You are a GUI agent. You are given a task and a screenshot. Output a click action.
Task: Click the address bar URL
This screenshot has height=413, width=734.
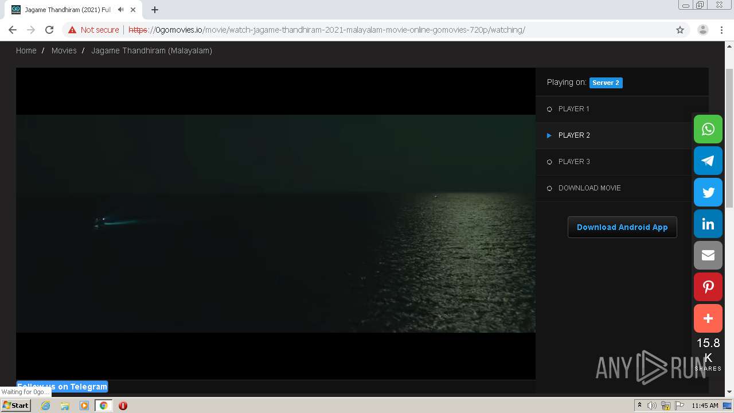coord(326,30)
